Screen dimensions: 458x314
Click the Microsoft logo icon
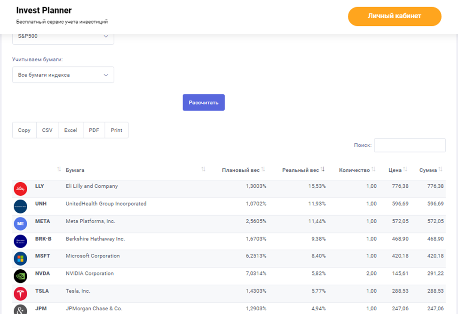[x=20, y=259]
